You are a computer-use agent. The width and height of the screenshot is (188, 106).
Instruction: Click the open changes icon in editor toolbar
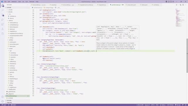[180, 5]
